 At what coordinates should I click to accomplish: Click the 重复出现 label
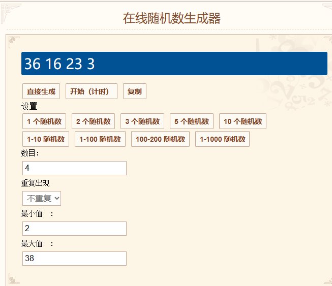coord(36,183)
